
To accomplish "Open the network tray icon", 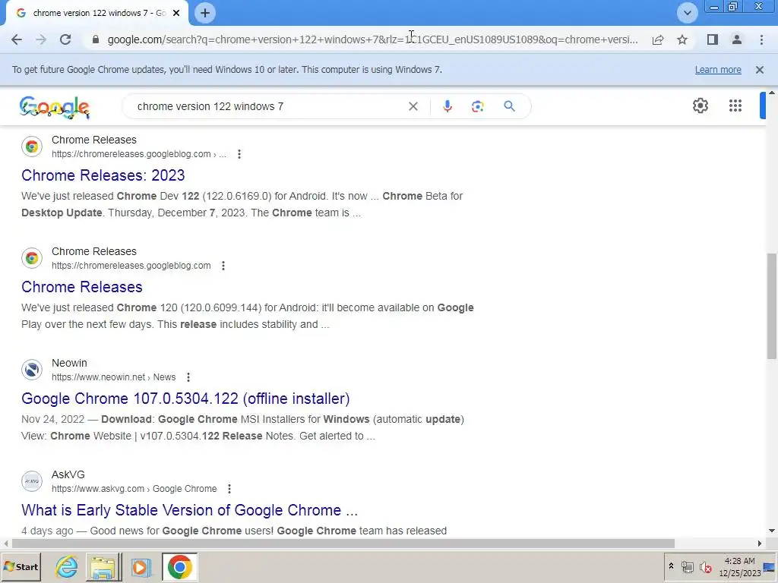I will 687,566.
